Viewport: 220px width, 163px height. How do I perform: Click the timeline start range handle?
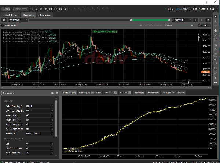(131, 20)
